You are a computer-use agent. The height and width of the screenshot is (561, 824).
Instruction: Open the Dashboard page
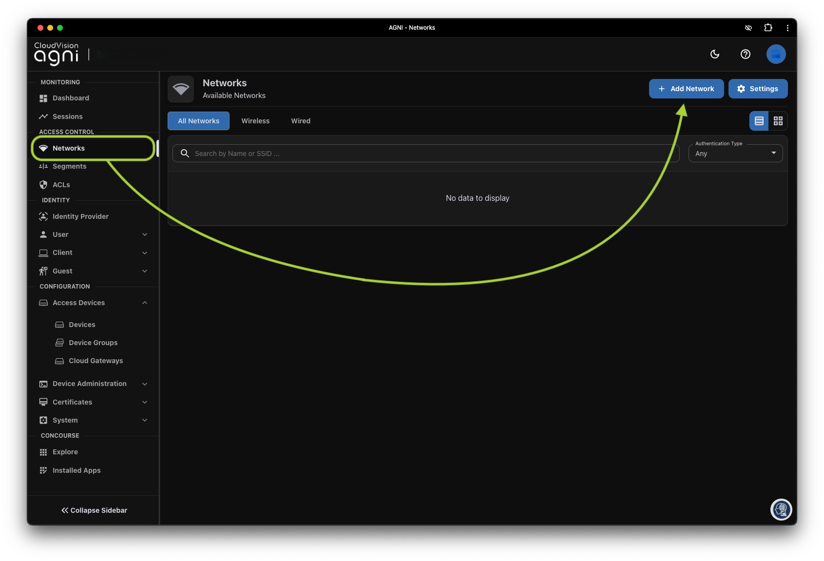coord(71,98)
